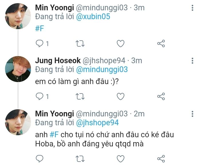The width and height of the screenshot is (206, 165).
Task: Reply to the tweet mentioning Hoba
Action: pos(39,158)
